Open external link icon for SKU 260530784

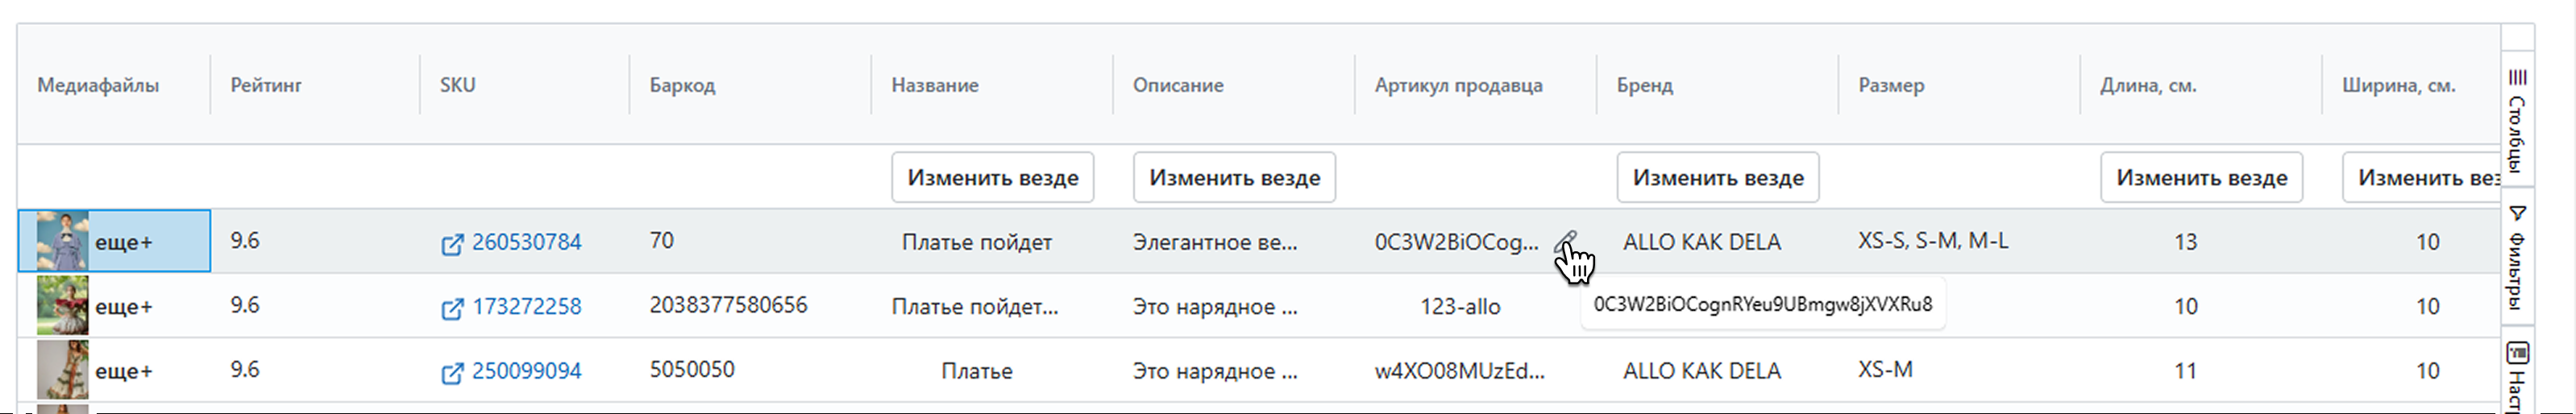[452, 244]
